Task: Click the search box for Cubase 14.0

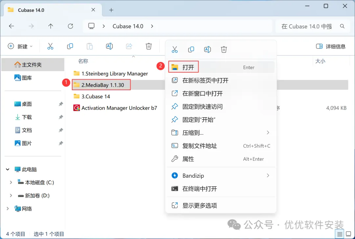Action: coord(313,27)
